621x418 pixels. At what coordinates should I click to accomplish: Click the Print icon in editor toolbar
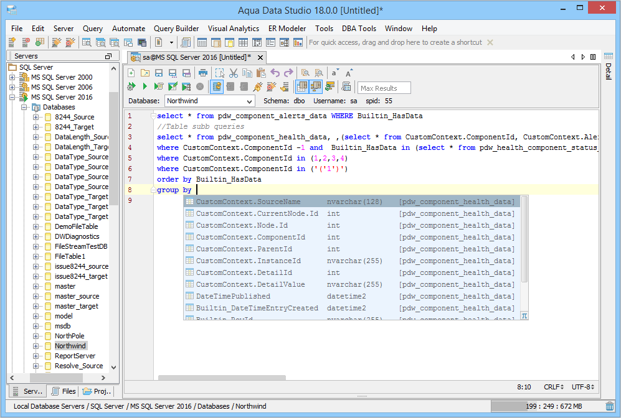click(x=202, y=73)
